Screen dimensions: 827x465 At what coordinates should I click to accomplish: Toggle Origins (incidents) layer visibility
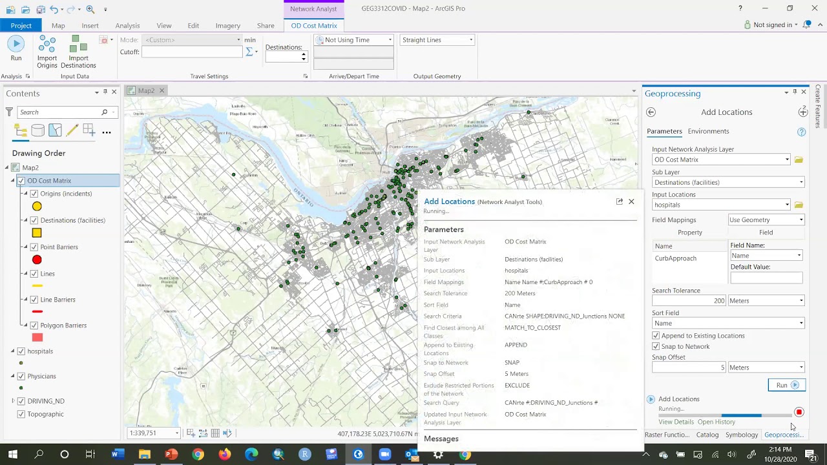34,194
